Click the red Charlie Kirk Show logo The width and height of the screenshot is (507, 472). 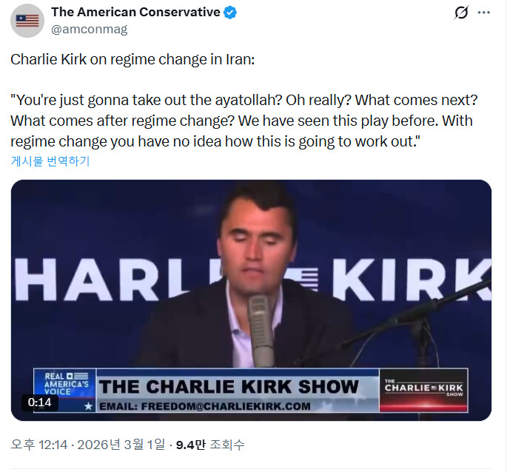[x=423, y=391]
